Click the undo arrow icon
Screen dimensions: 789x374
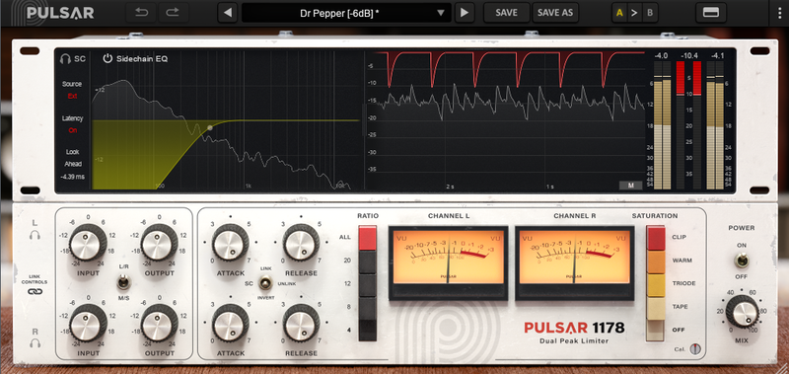click(141, 13)
